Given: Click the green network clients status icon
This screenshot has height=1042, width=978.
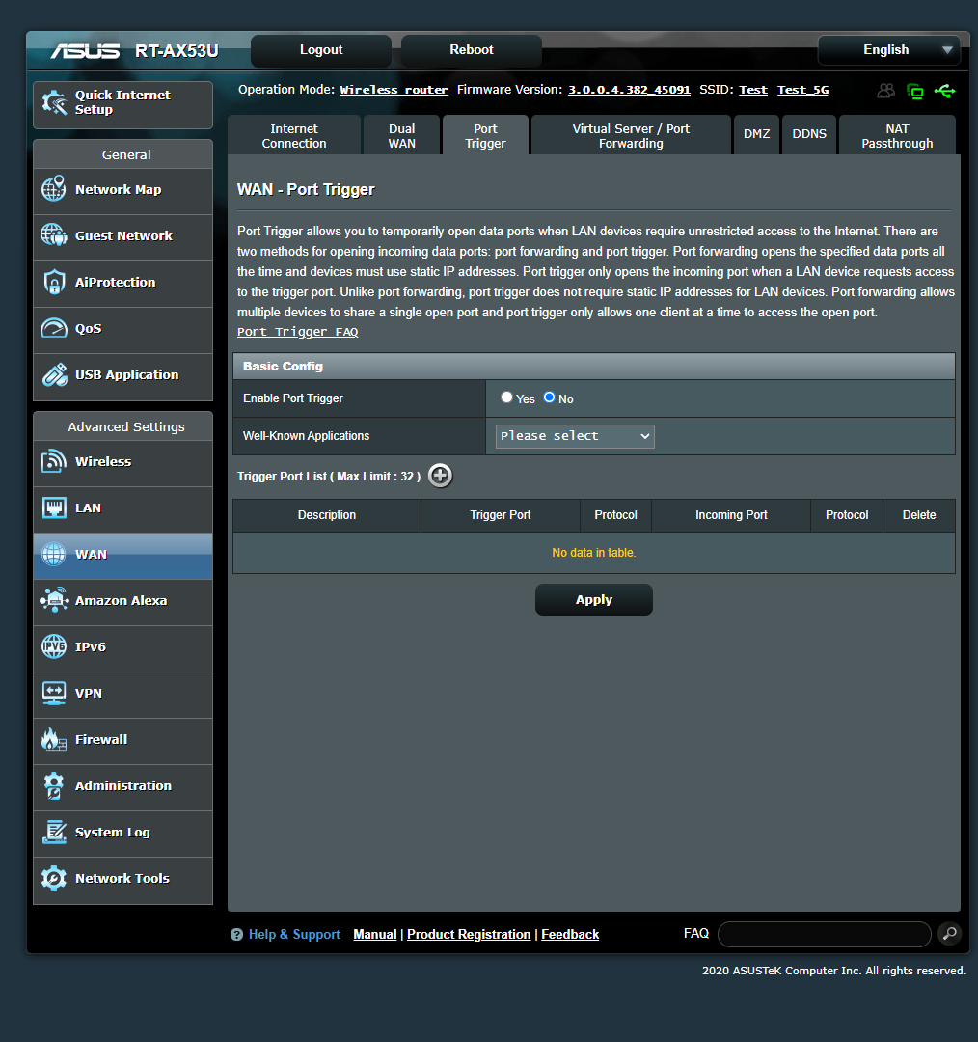Looking at the screenshot, I should point(915,91).
